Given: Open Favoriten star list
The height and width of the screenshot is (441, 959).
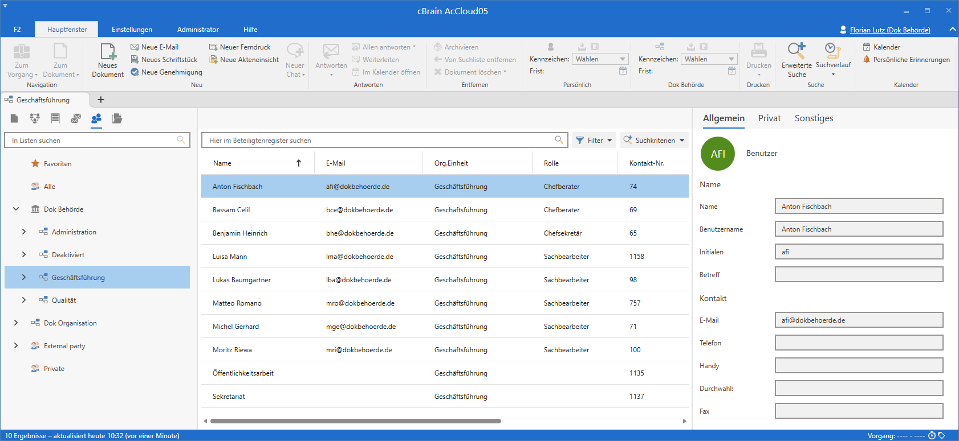Looking at the screenshot, I should click(58, 164).
